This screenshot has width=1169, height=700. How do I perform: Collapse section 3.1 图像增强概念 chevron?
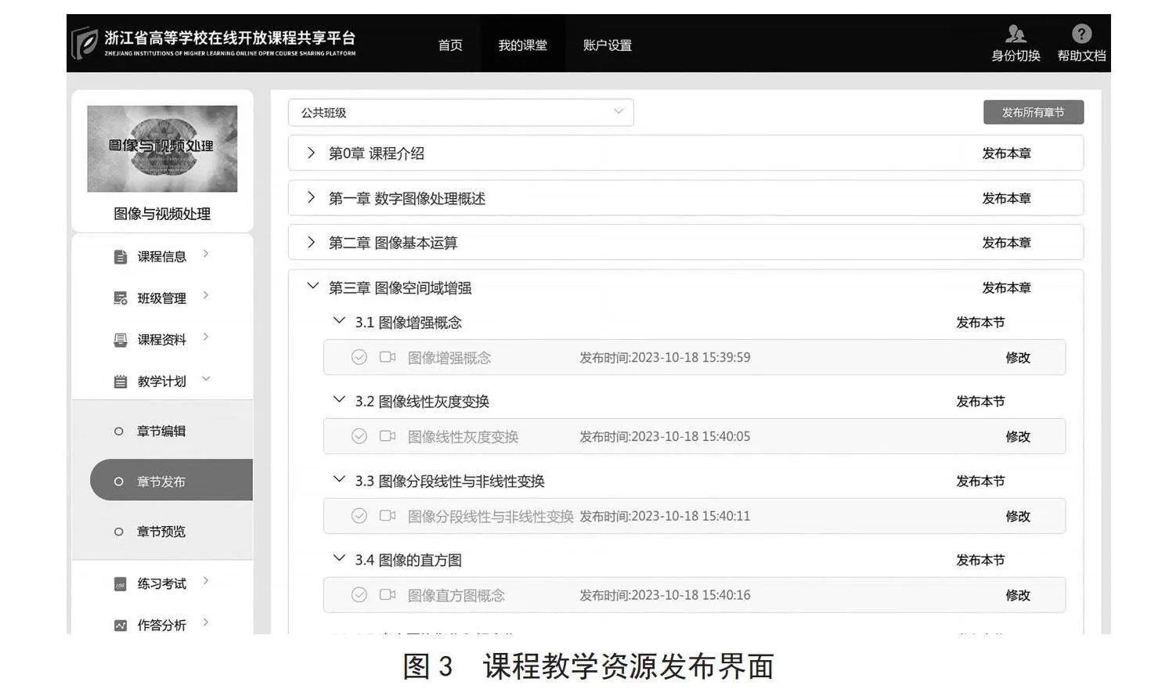[339, 320]
